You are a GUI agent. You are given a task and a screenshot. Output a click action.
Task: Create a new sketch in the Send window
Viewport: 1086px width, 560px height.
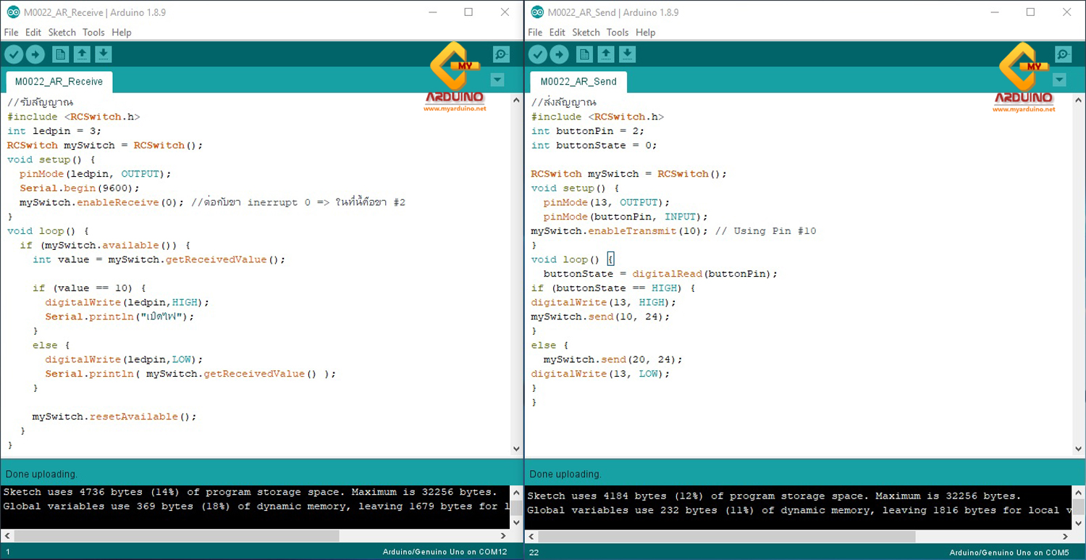[x=584, y=54]
